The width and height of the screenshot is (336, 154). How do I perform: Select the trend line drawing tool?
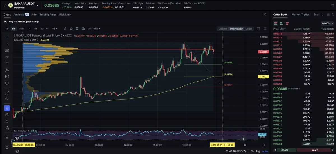[7, 44]
